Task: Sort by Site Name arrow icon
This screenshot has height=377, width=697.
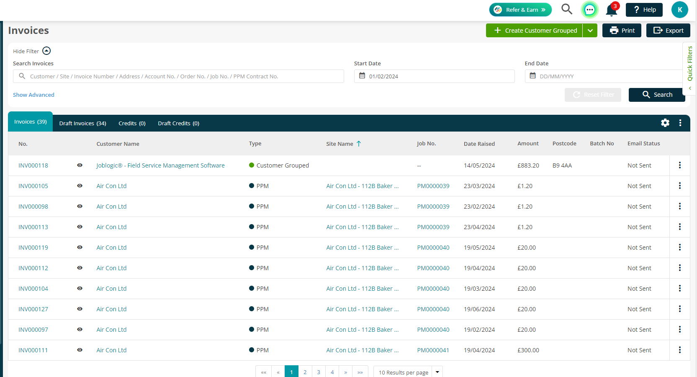Action: (359, 144)
